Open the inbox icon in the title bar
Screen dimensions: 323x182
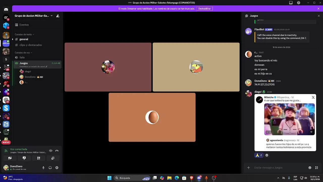tap(291, 3)
